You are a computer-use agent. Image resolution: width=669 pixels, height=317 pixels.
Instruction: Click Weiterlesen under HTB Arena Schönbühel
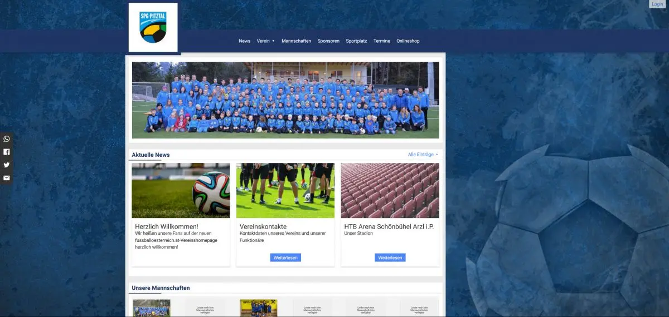click(390, 257)
